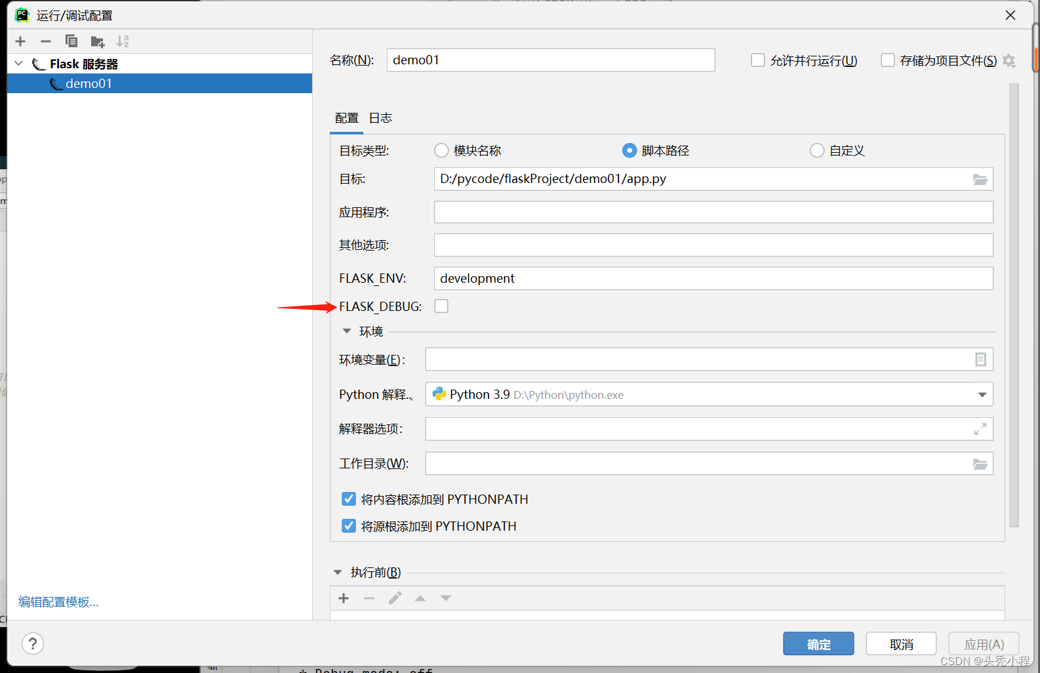Open edit configuration templates link

point(58,602)
